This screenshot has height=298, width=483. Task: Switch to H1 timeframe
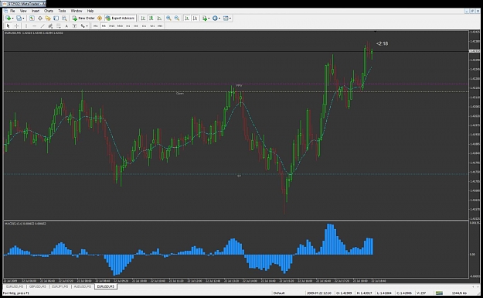(x=128, y=26)
